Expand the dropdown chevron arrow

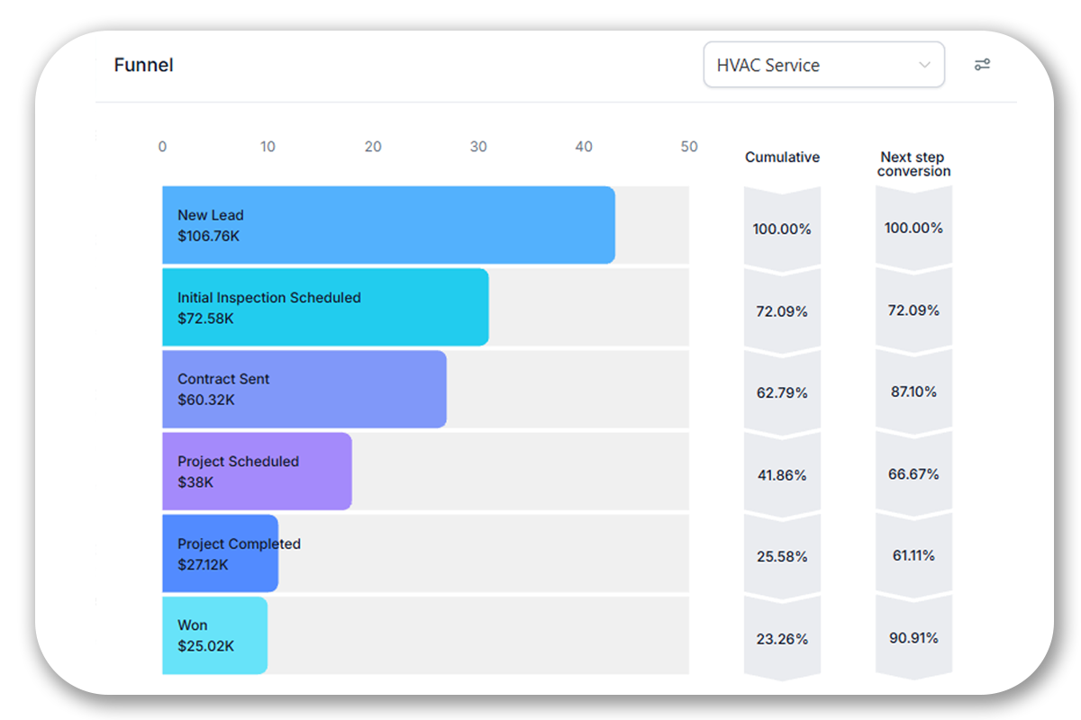click(x=923, y=65)
